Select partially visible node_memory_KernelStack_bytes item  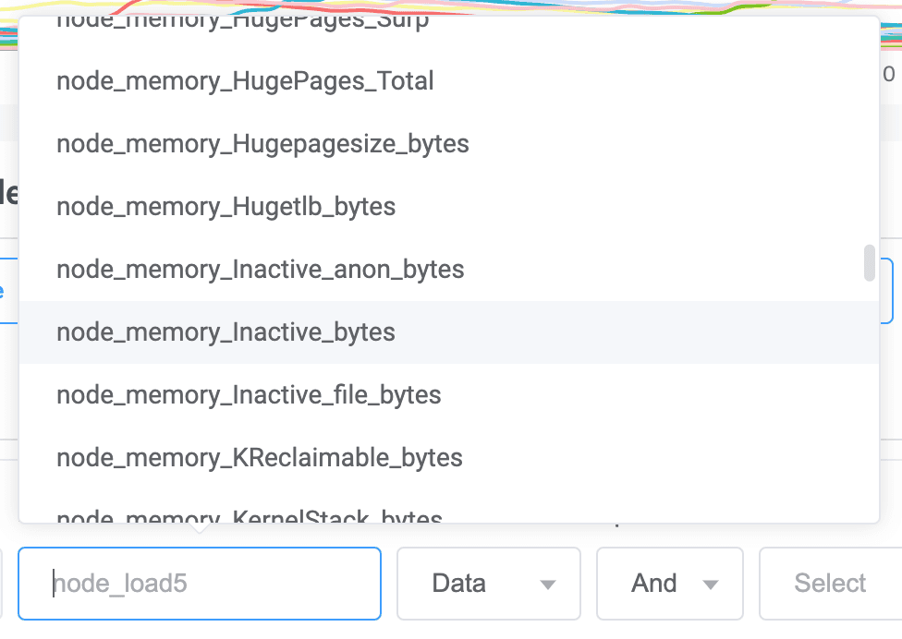(x=449, y=507)
